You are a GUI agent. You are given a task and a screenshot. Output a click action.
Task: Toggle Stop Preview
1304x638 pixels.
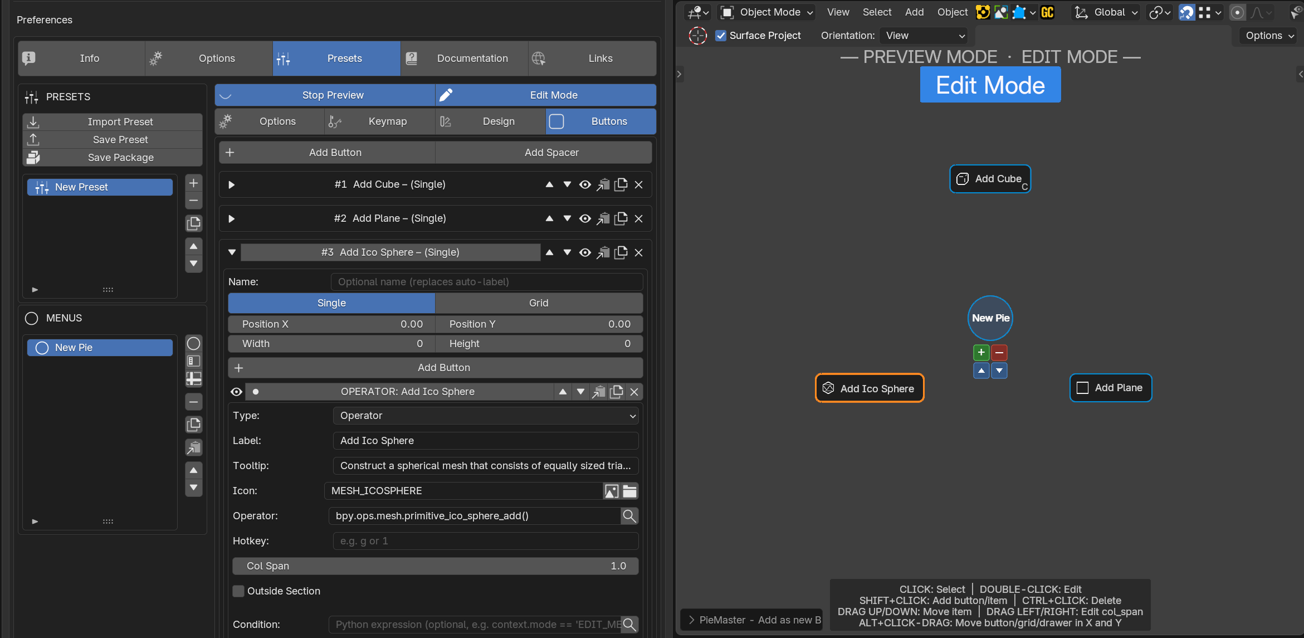click(x=325, y=95)
